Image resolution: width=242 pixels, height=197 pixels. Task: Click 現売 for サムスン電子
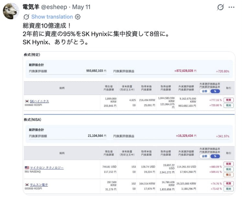(x=228, y=189)
